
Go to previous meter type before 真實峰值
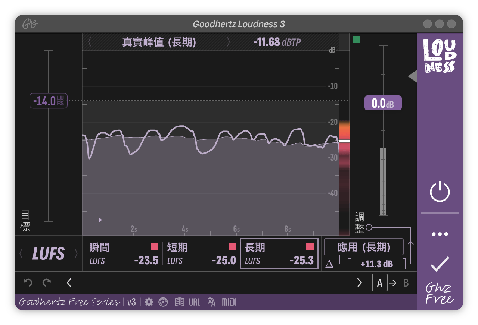click(x=89, y=42)
